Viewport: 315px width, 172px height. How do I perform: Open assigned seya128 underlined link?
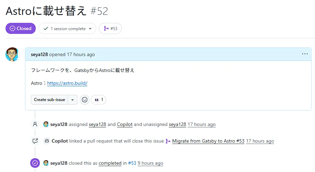(97, 125)
